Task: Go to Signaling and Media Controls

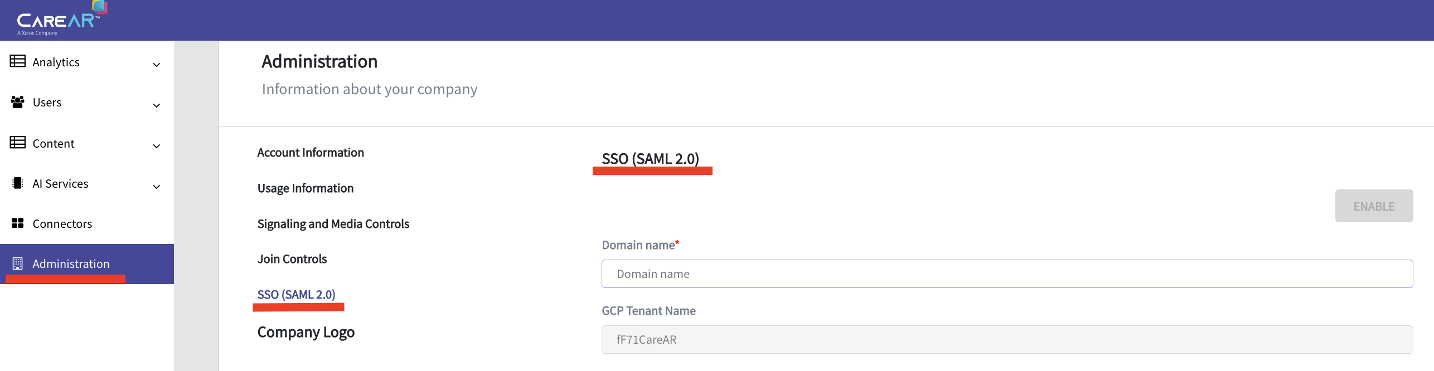Action: [333, 224]
